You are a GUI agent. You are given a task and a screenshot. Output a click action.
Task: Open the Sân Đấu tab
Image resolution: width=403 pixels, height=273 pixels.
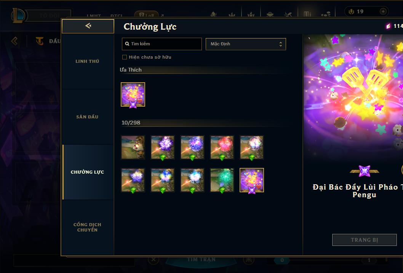(87, 117)
